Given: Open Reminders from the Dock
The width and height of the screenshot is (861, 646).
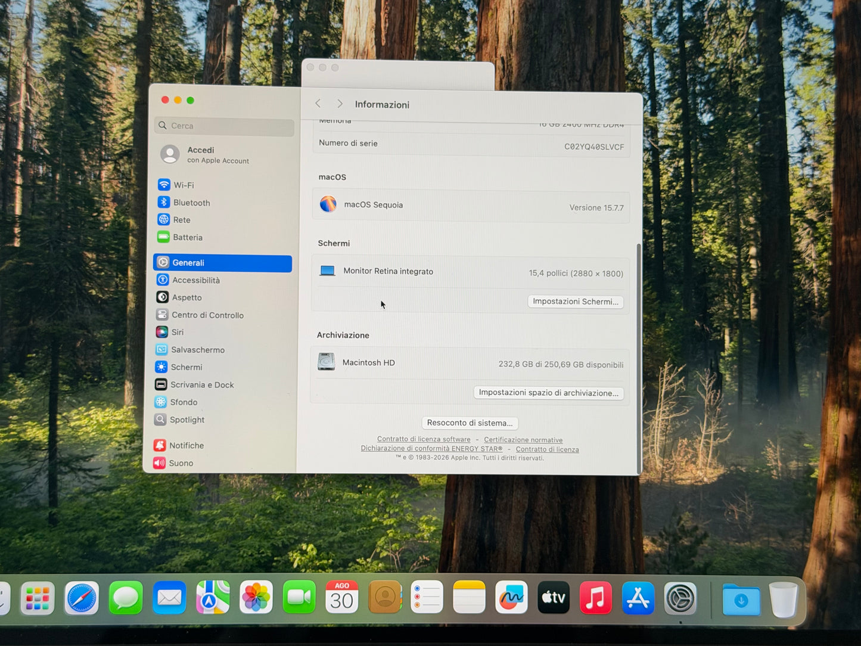Looking at the screenshot, I should 427,597.
